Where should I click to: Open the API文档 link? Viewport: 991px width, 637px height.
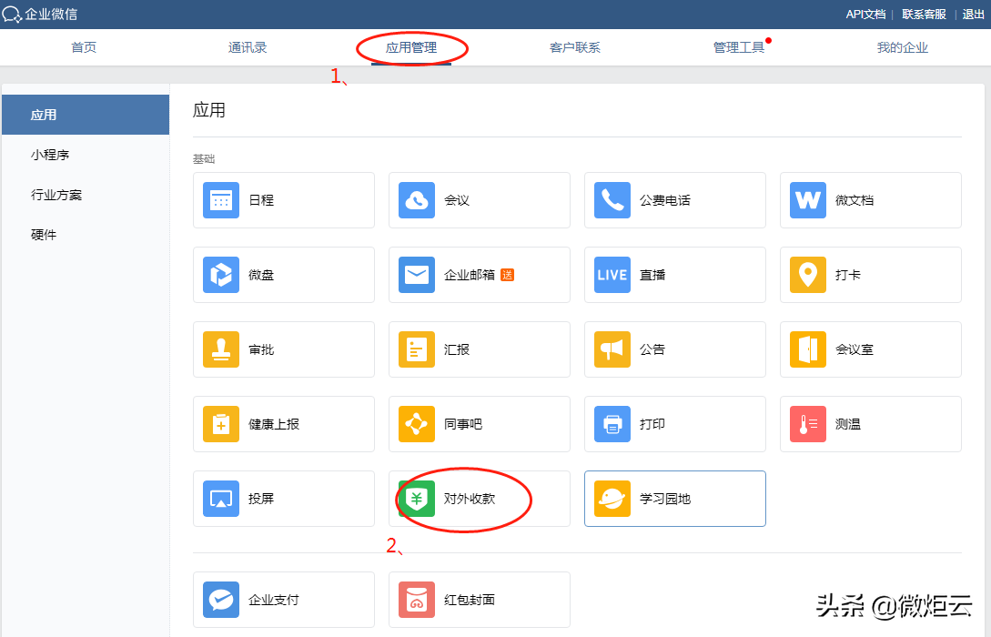point(865,14)
